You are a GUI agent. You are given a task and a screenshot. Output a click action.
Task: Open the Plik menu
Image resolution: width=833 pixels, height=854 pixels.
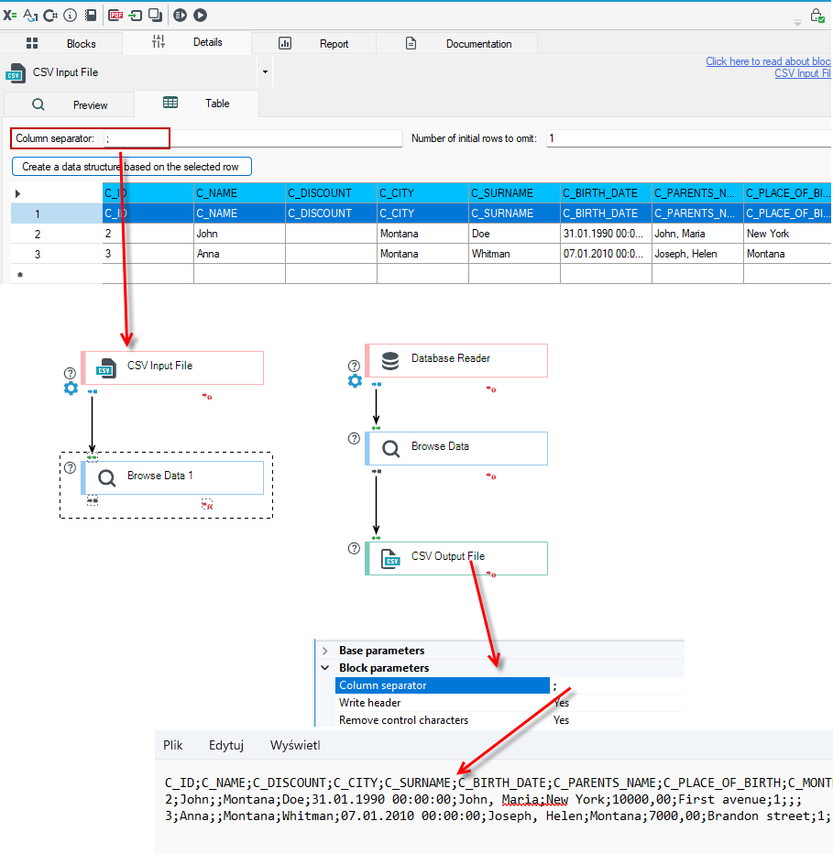coord(172,745)
